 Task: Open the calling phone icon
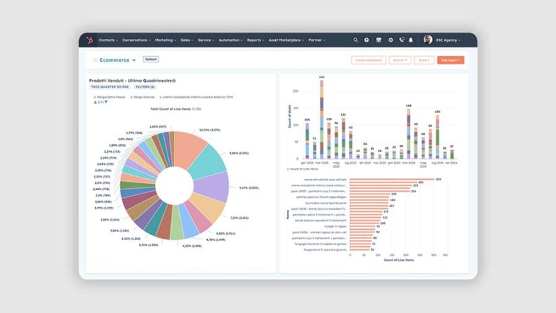click(402, 40)
